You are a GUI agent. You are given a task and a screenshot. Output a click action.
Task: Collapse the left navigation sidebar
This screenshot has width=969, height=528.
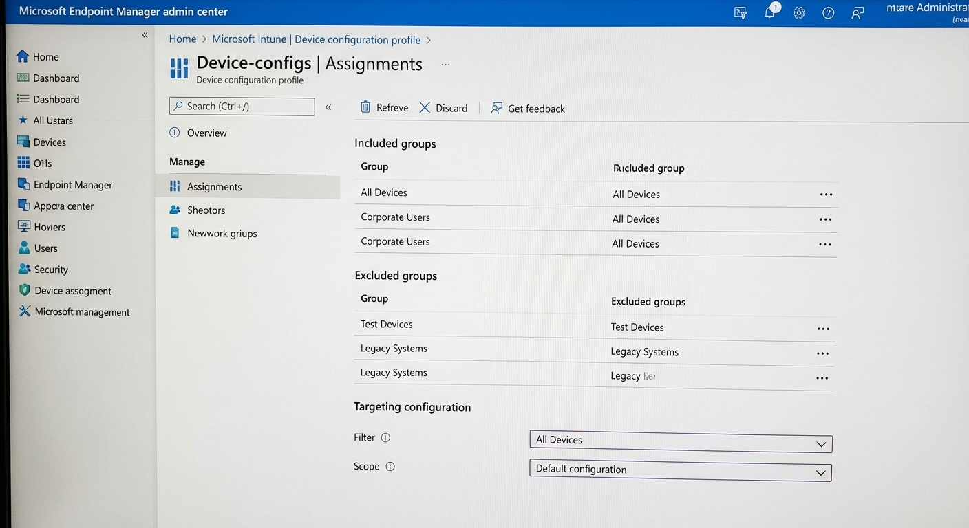click(x=145, y=35)
